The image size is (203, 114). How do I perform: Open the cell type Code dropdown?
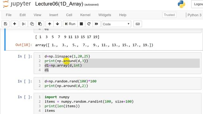click(x=116, y=24)
